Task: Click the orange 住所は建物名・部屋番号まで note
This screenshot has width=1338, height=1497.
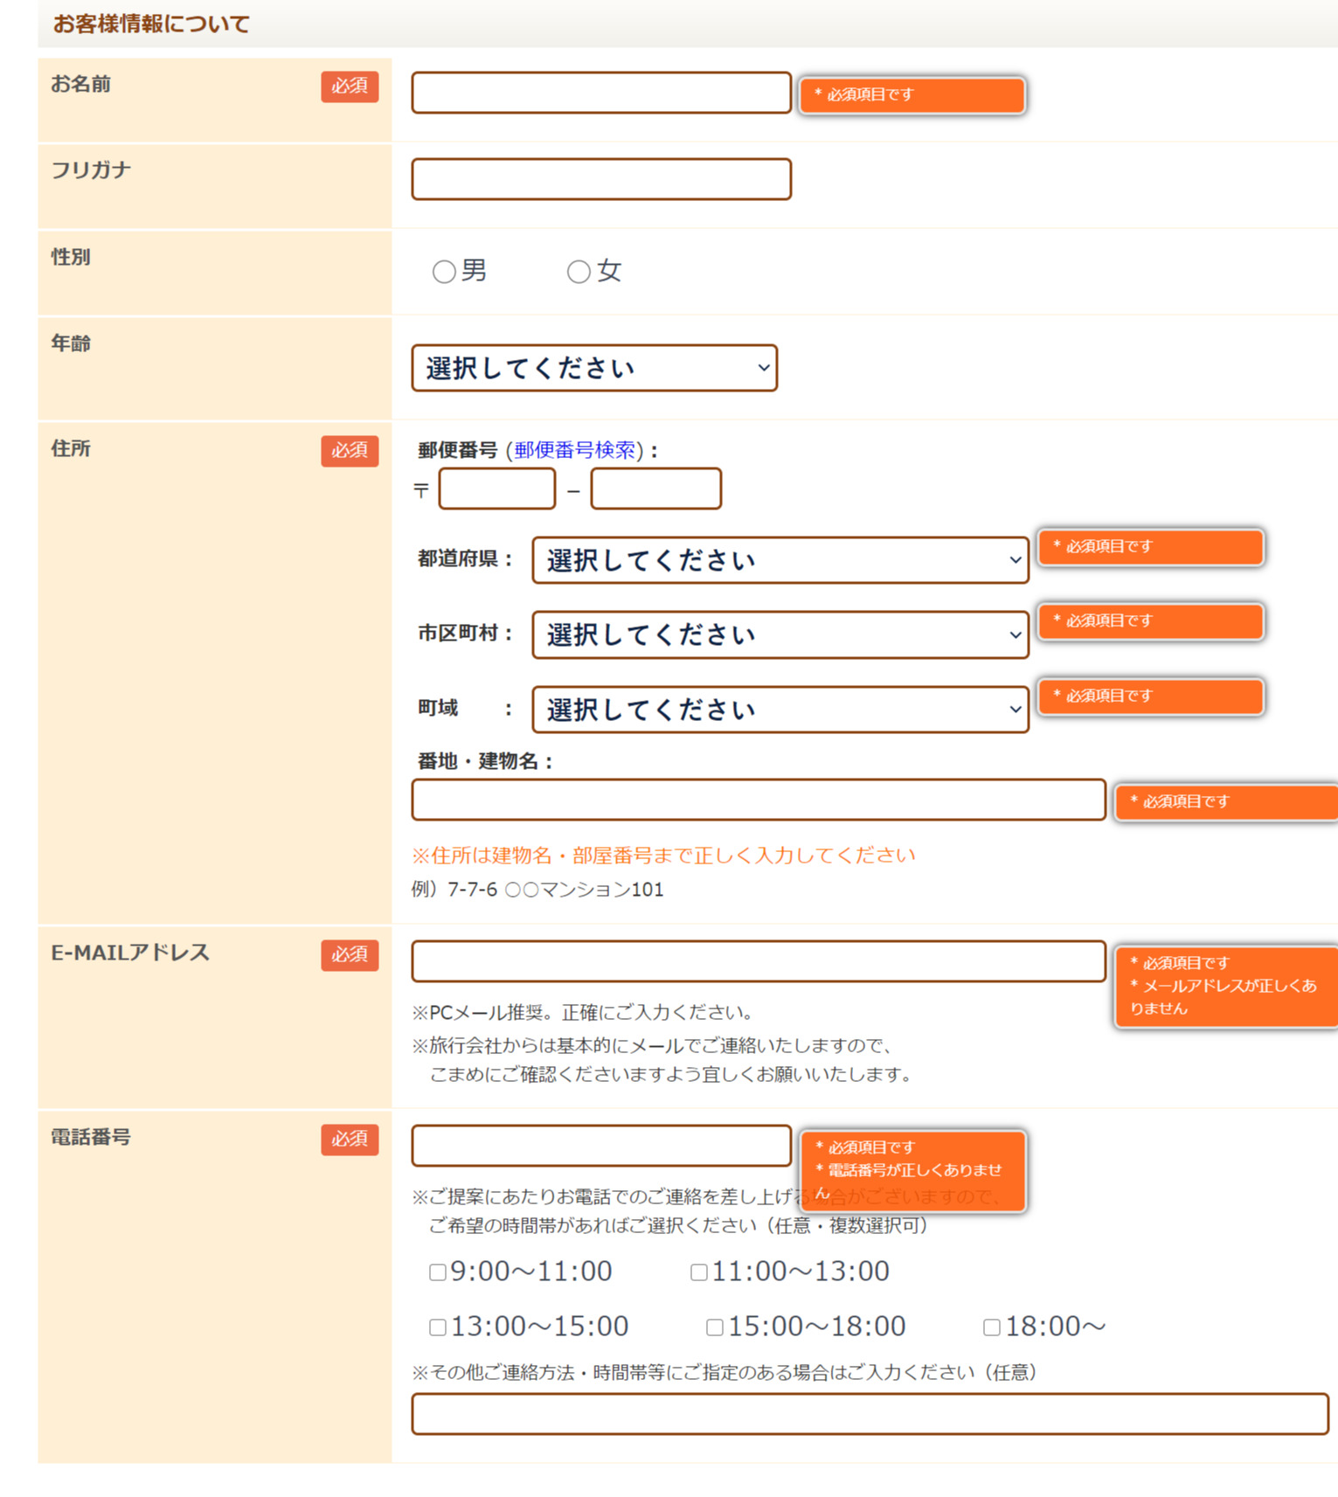Action: (663, 855)
